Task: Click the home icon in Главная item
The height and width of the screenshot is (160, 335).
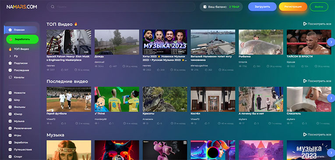Action: [10, 30]
